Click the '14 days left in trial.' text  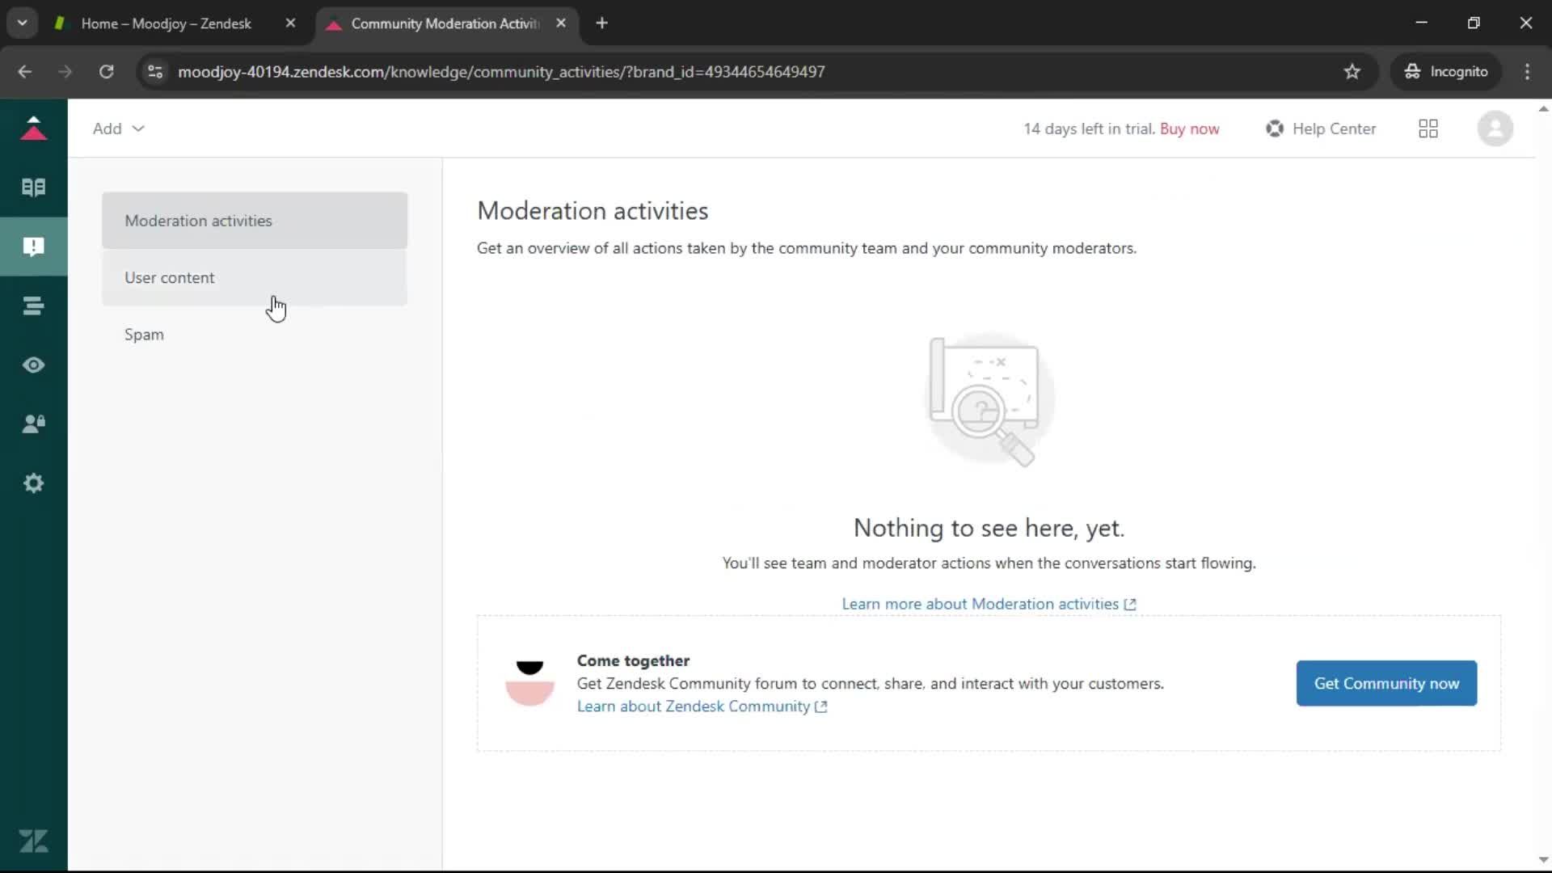click(1089, 129)
